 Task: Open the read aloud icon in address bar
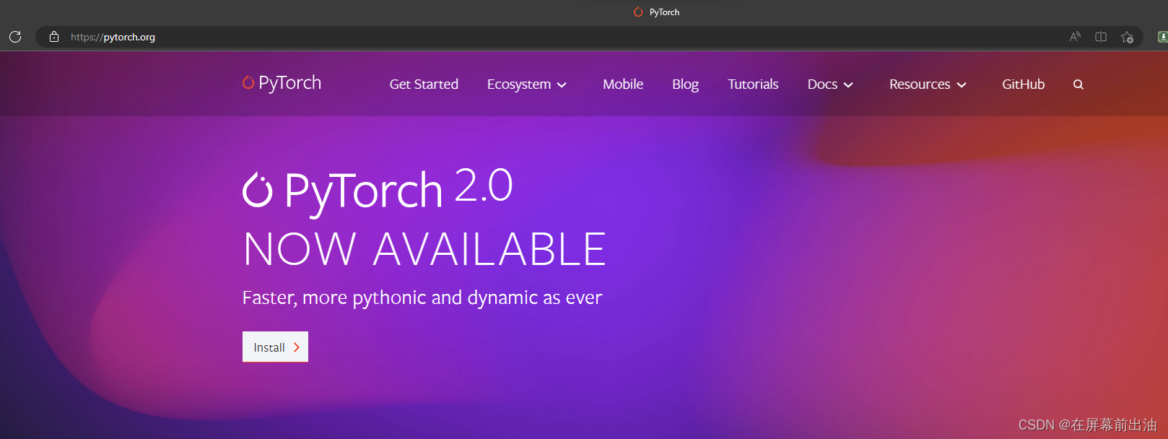[1075, 37]
